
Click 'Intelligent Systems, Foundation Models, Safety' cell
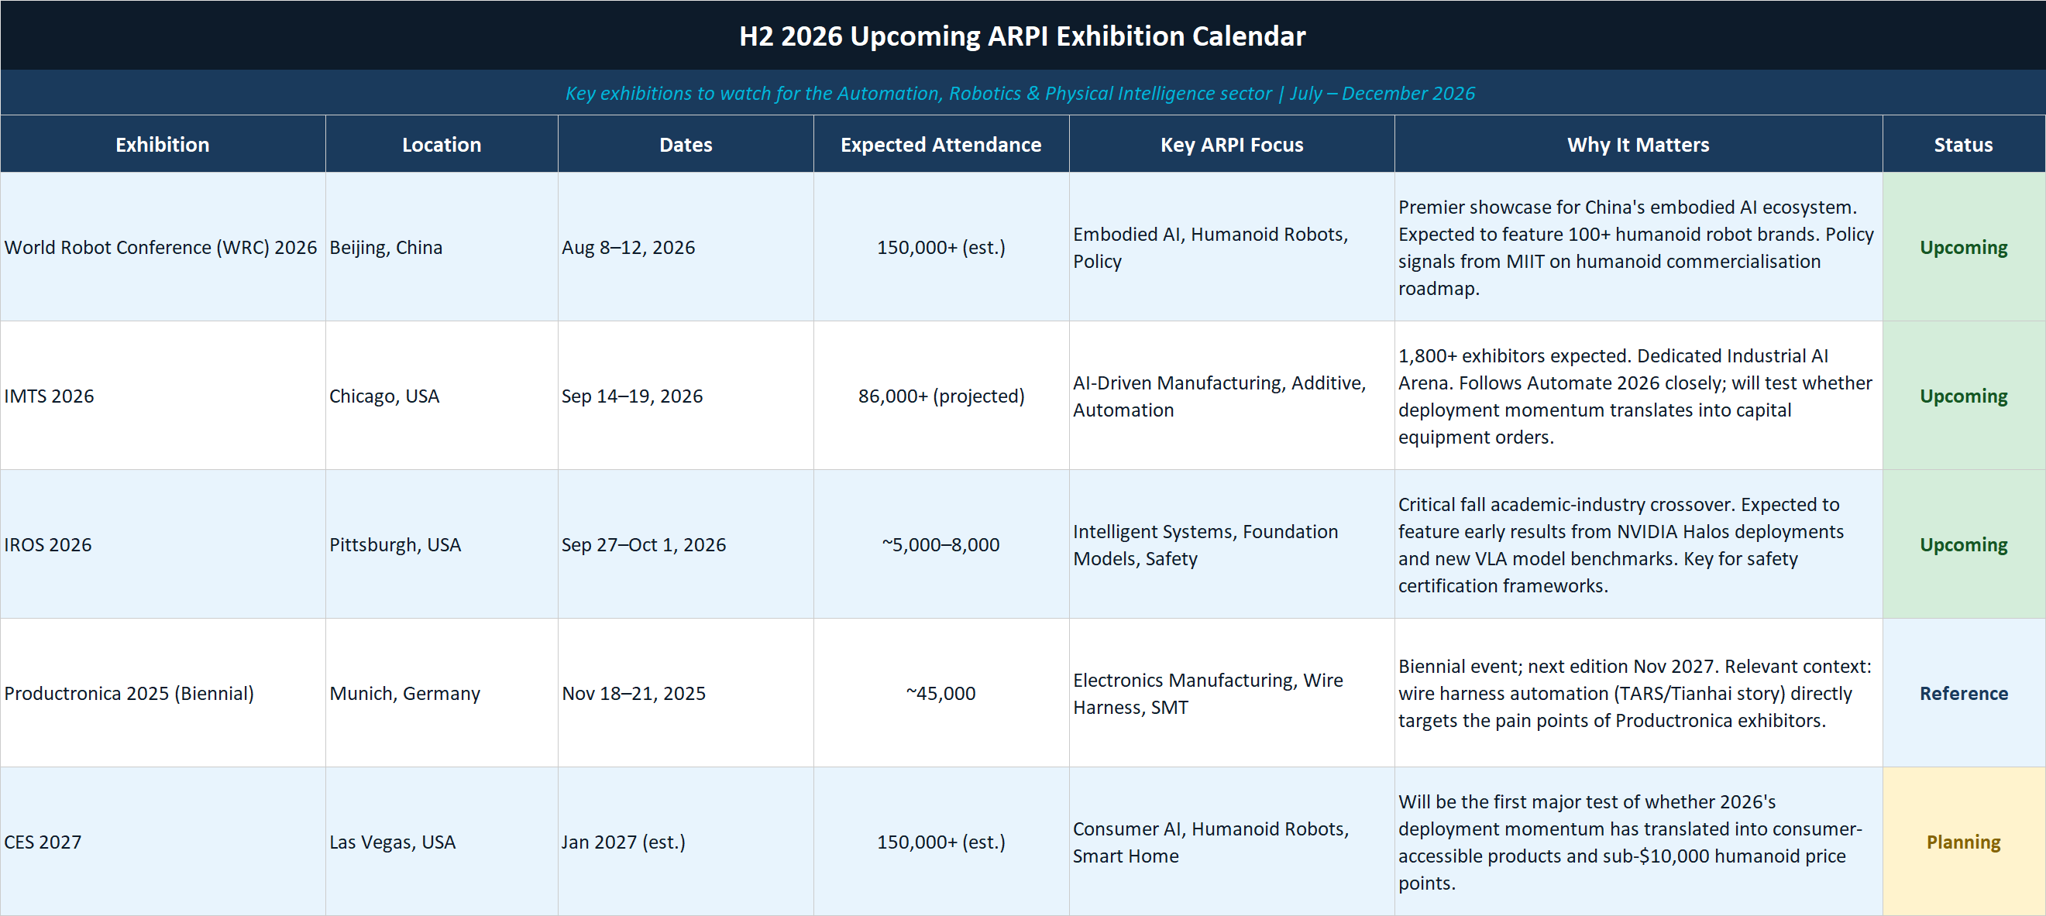1232,544
